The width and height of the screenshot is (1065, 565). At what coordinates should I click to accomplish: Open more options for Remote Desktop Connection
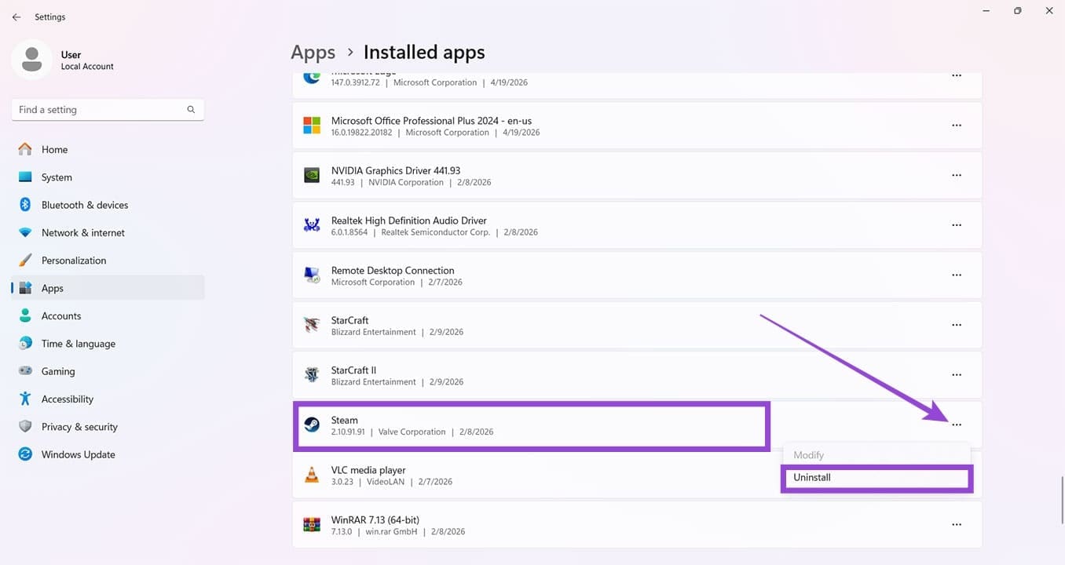tap(957, 275)
